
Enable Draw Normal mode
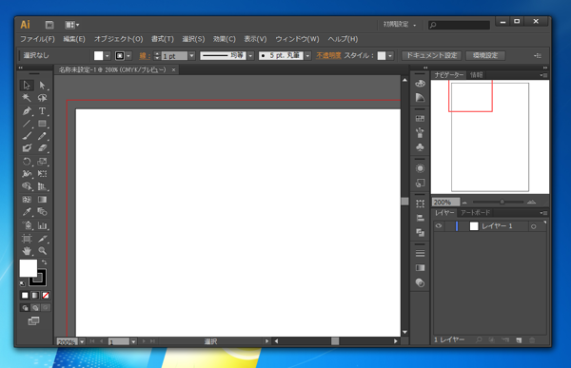25,308
